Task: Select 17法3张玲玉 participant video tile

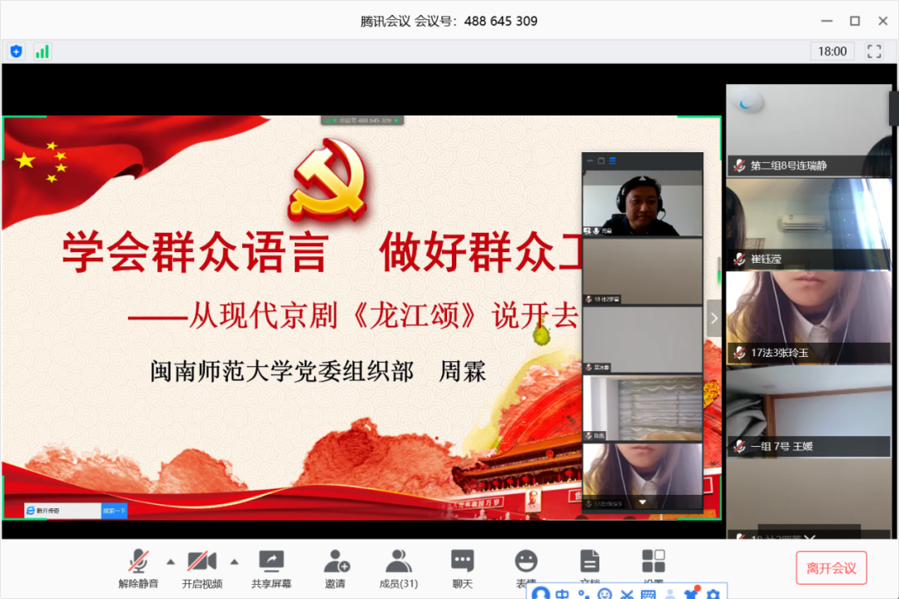Action: (x=808, y=316)
